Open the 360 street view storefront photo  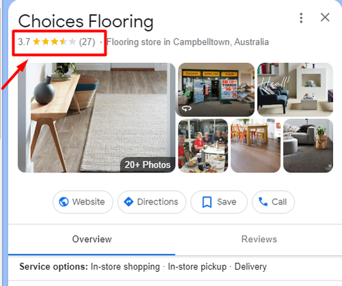(216, 90)
